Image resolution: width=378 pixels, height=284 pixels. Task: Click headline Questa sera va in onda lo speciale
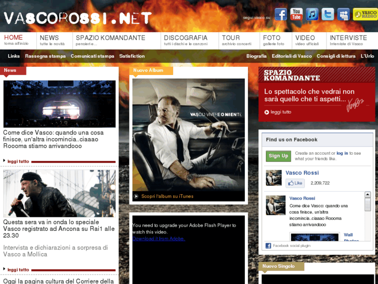tap(59, 229)
